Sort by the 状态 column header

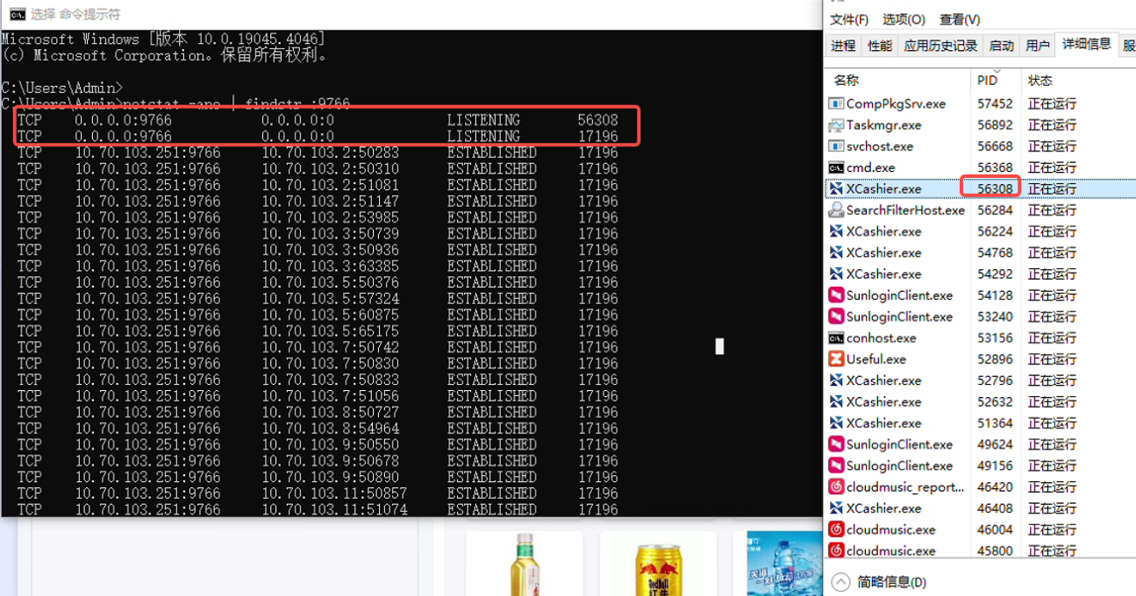[1040, 80]
